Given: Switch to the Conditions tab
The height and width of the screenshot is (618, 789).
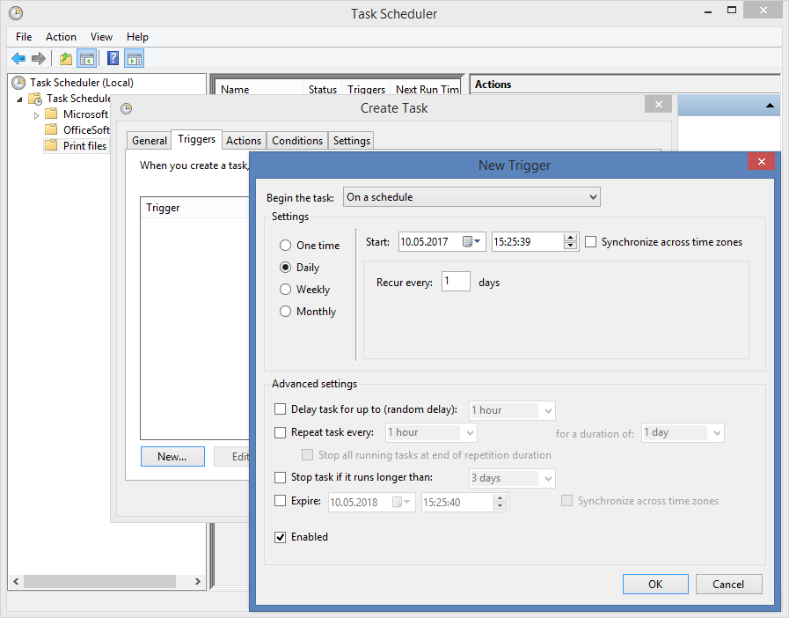Looking at the screenshot, I should [296, 140].
